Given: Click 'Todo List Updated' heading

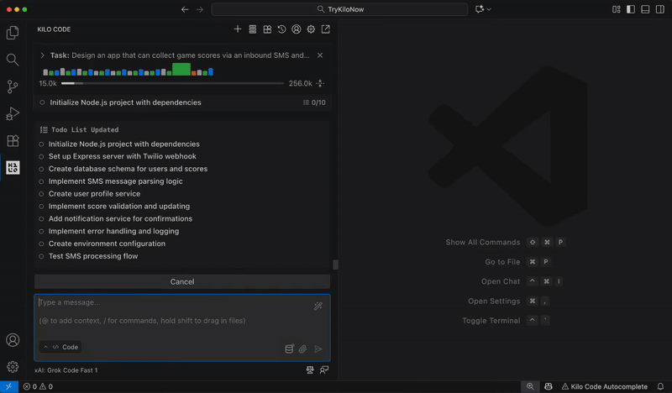Looking at the screenshot, I should pos(85,130).
